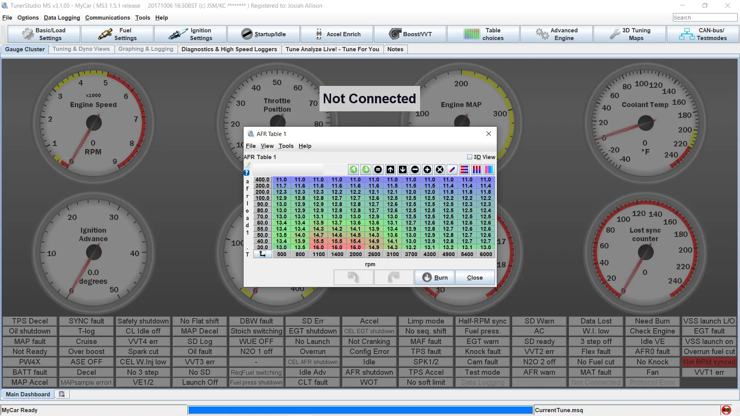Open the Options menu
The width and height of the screenshot is (740, 416).
[x=28, y=18]
